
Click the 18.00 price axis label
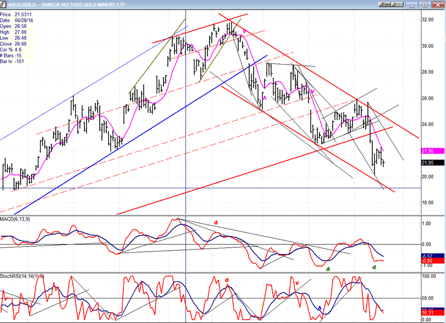[428, 203]
